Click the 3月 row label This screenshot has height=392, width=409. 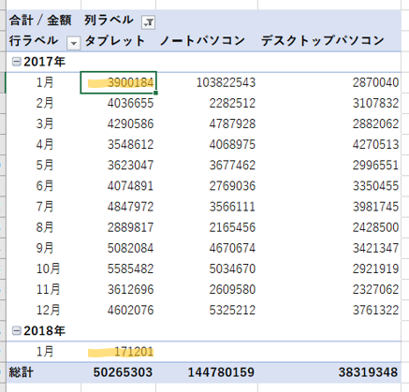45,123
